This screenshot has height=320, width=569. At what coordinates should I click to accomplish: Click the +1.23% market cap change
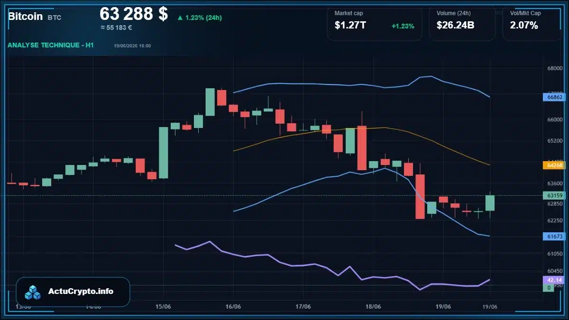(403, 26)
